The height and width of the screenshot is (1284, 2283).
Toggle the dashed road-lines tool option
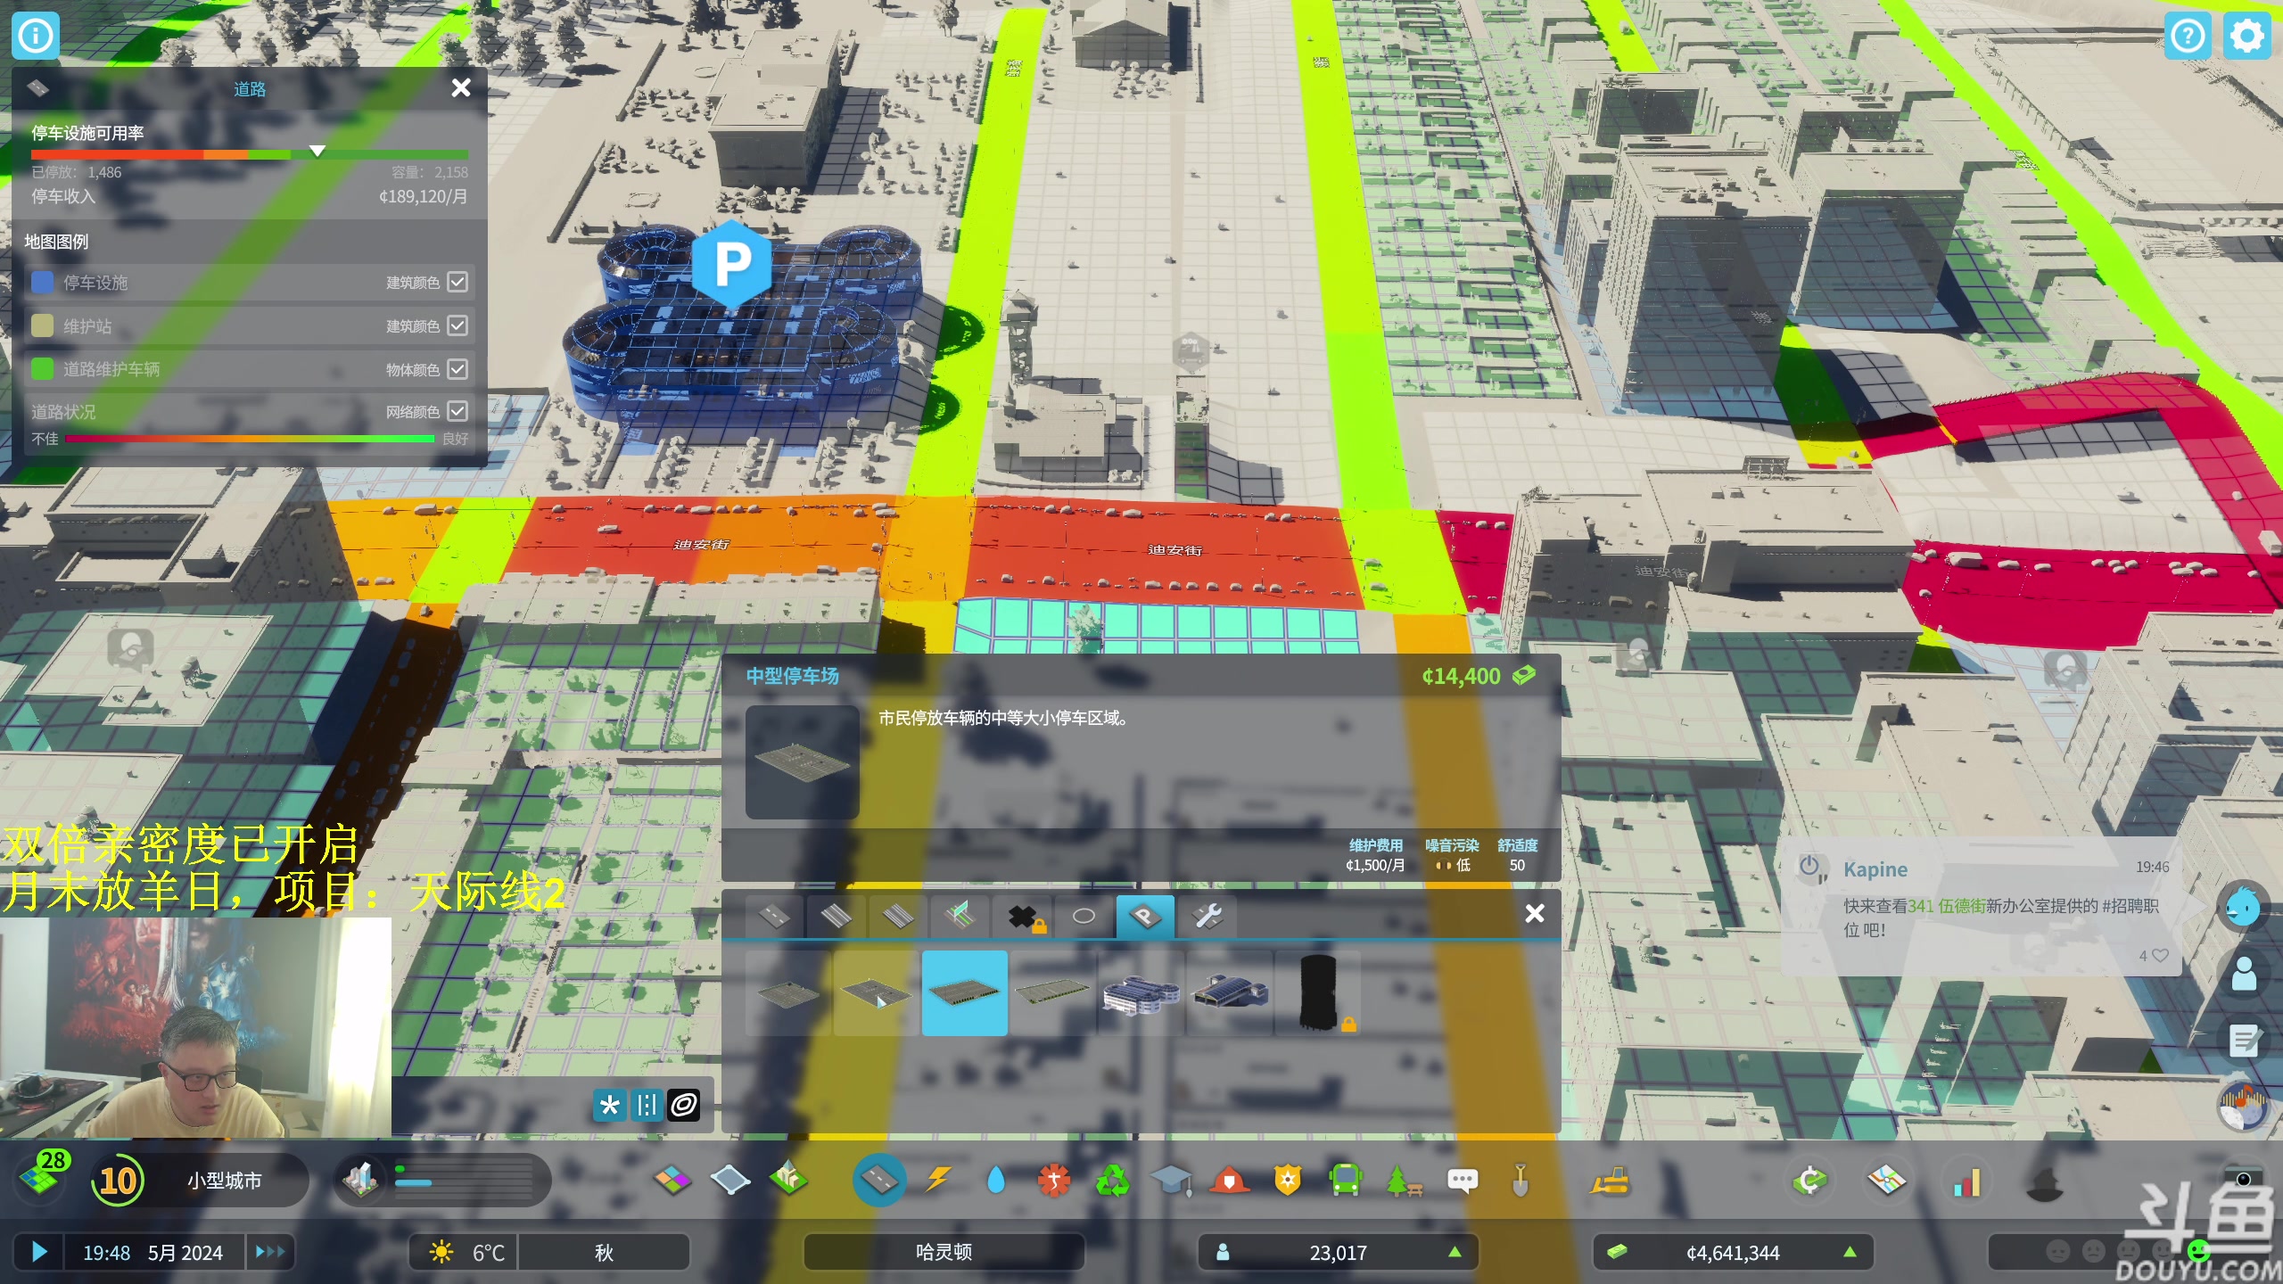[x=647, y=1106]
